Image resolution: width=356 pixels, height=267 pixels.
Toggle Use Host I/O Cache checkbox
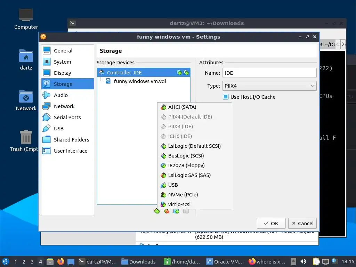226,97
